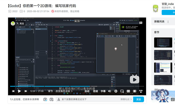Click the 12:59 / 21:50 time display
This screenshot has height=106, width=175.
(x=37, y=91)
